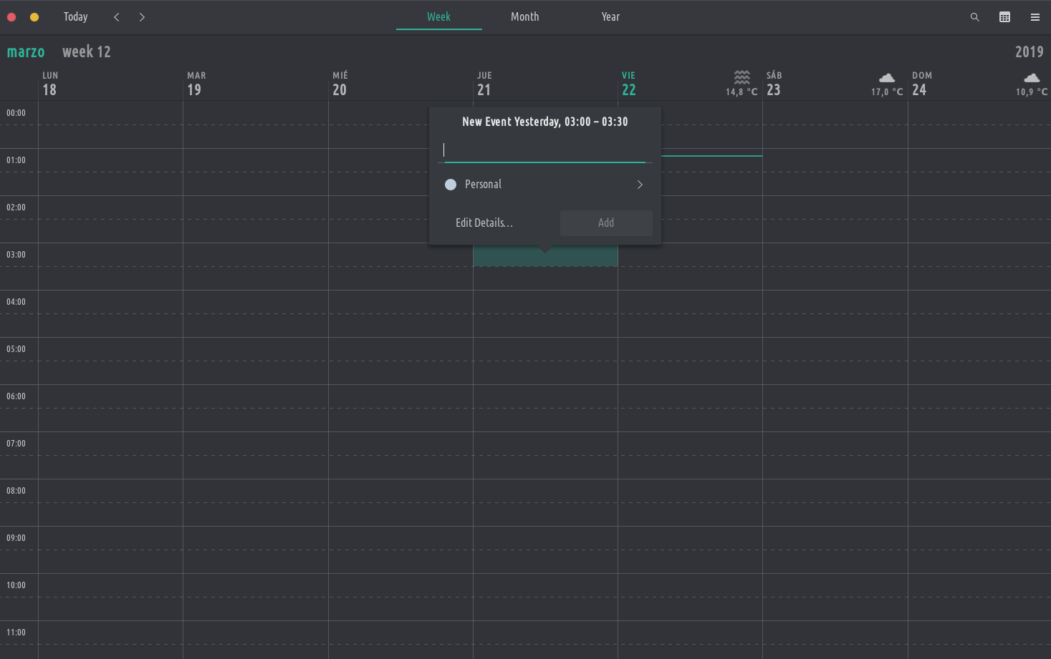Open the calendar management grid icon
Screen dimensions: 1051x659
click(x=1004, y=17)
